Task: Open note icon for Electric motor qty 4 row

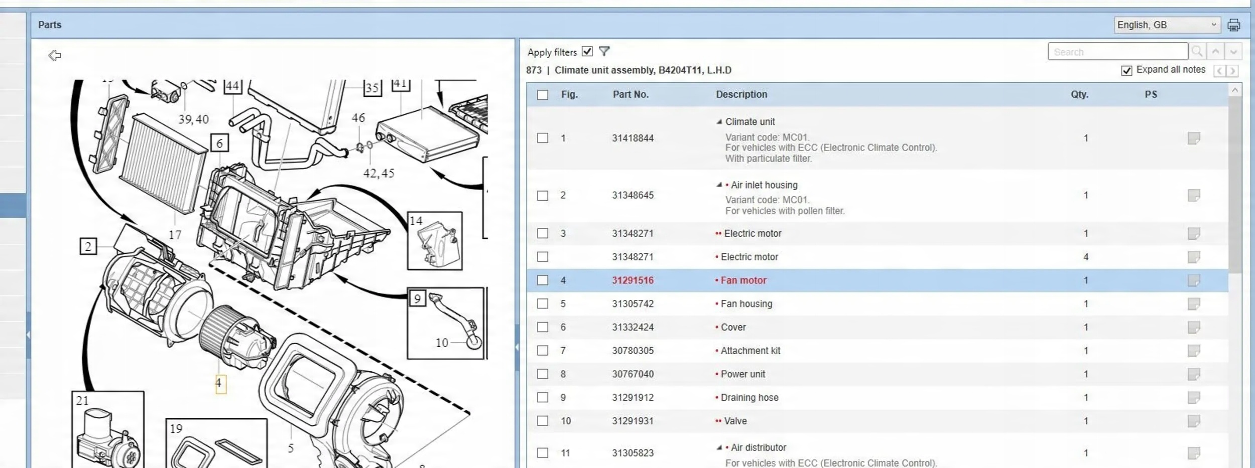Action: point(1194,257)
